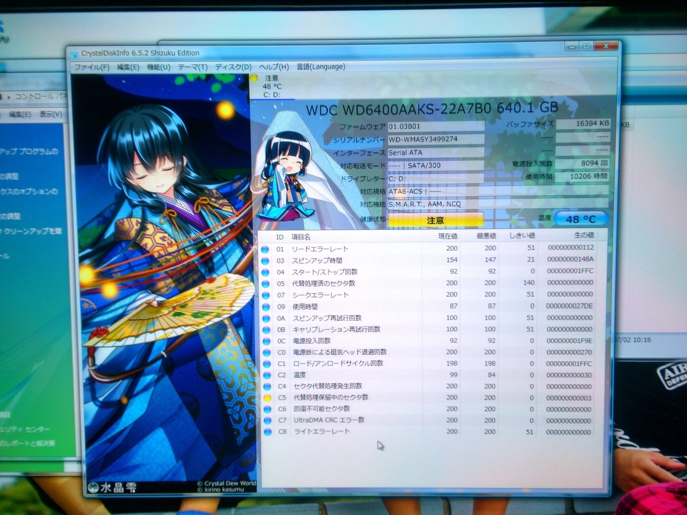Click the status icon for ライトエラーレート

tap(267, 431)
